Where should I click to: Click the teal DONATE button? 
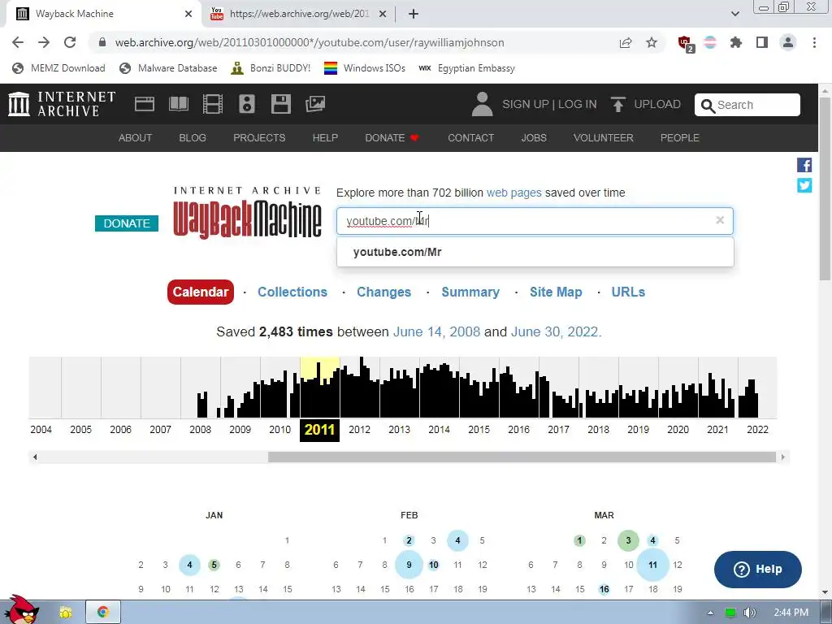(x=127, y=223)
